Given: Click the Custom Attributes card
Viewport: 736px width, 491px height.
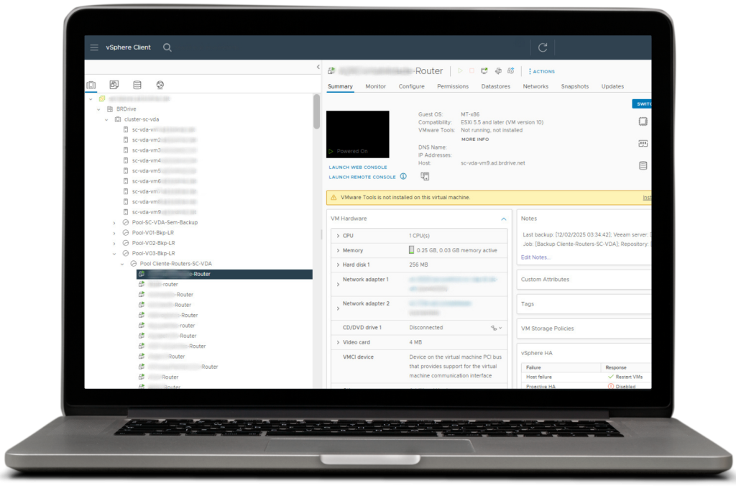Looking at the screenshot, I should pos(584,280).
